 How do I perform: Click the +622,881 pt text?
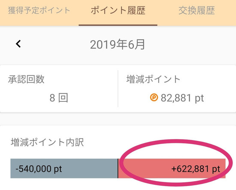point(196,169)
